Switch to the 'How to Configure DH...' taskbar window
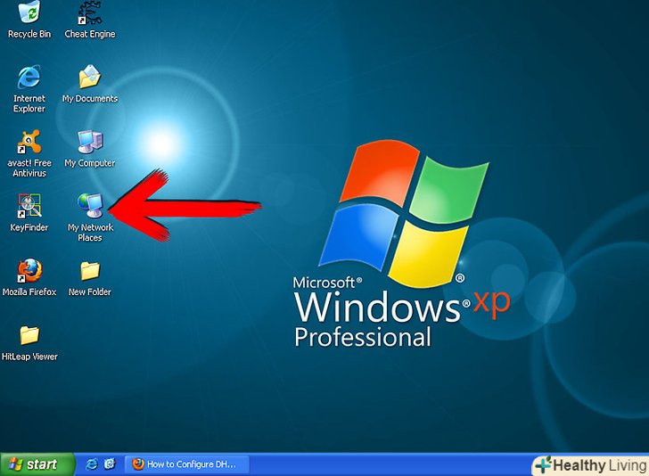Viewport: 649px width, 476px height. [187, 464]
